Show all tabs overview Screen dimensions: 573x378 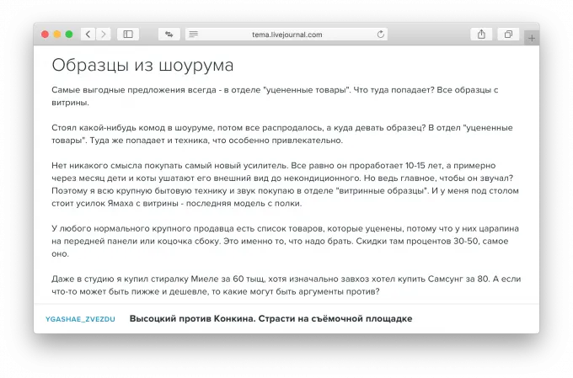pos(509,35)
